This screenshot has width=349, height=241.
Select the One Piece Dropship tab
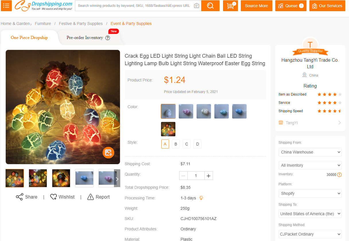click(x=29, y=38)
